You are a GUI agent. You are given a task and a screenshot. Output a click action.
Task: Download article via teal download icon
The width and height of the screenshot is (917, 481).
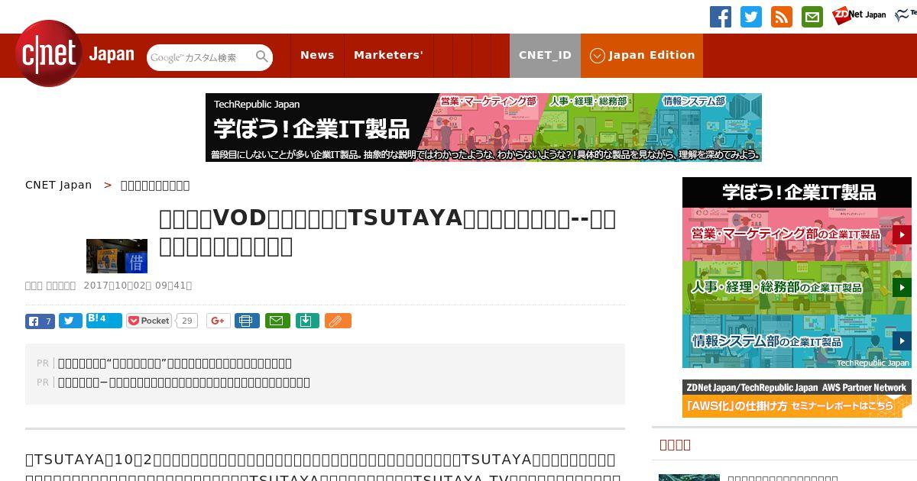[x=306, y=321]
